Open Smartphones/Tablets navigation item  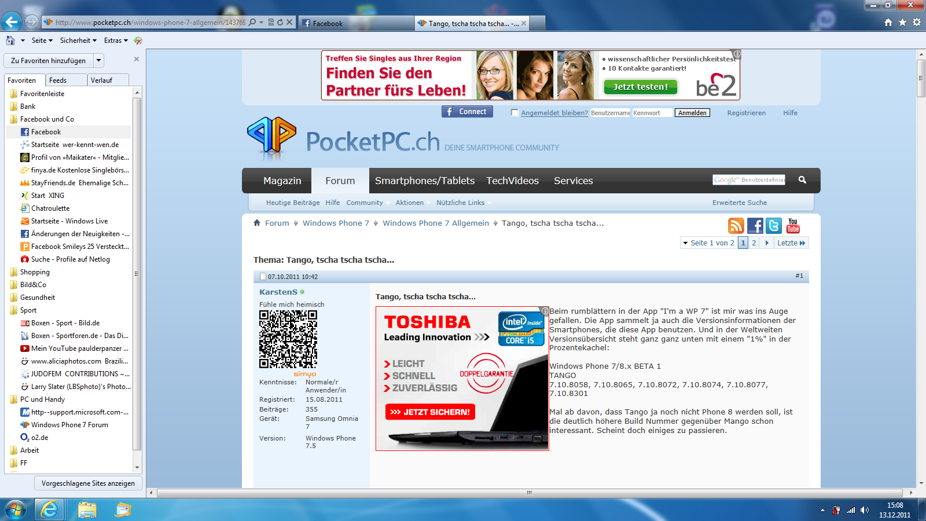point(425,181)
